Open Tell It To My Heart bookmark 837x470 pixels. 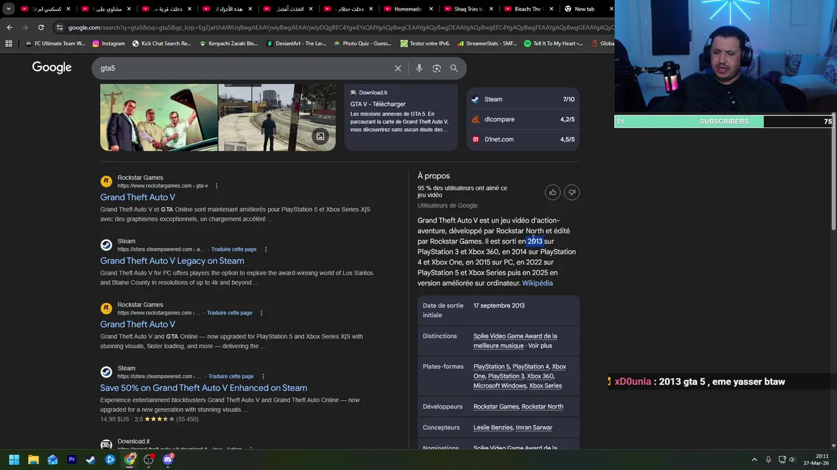coord(554,43)
